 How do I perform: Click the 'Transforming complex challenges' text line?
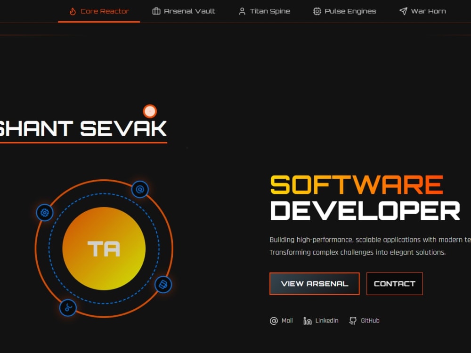coord(357,252)
